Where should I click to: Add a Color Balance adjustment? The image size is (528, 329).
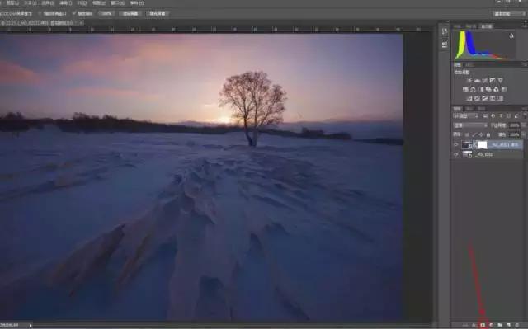tap(473, 90)
